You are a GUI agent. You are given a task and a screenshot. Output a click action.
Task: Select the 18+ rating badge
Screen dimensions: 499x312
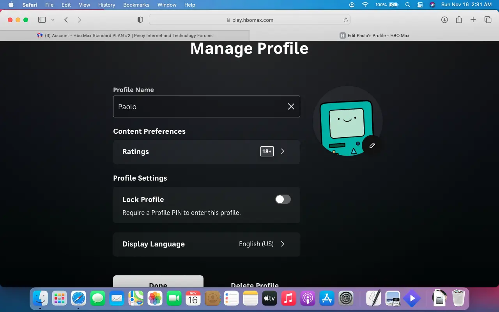267,151
